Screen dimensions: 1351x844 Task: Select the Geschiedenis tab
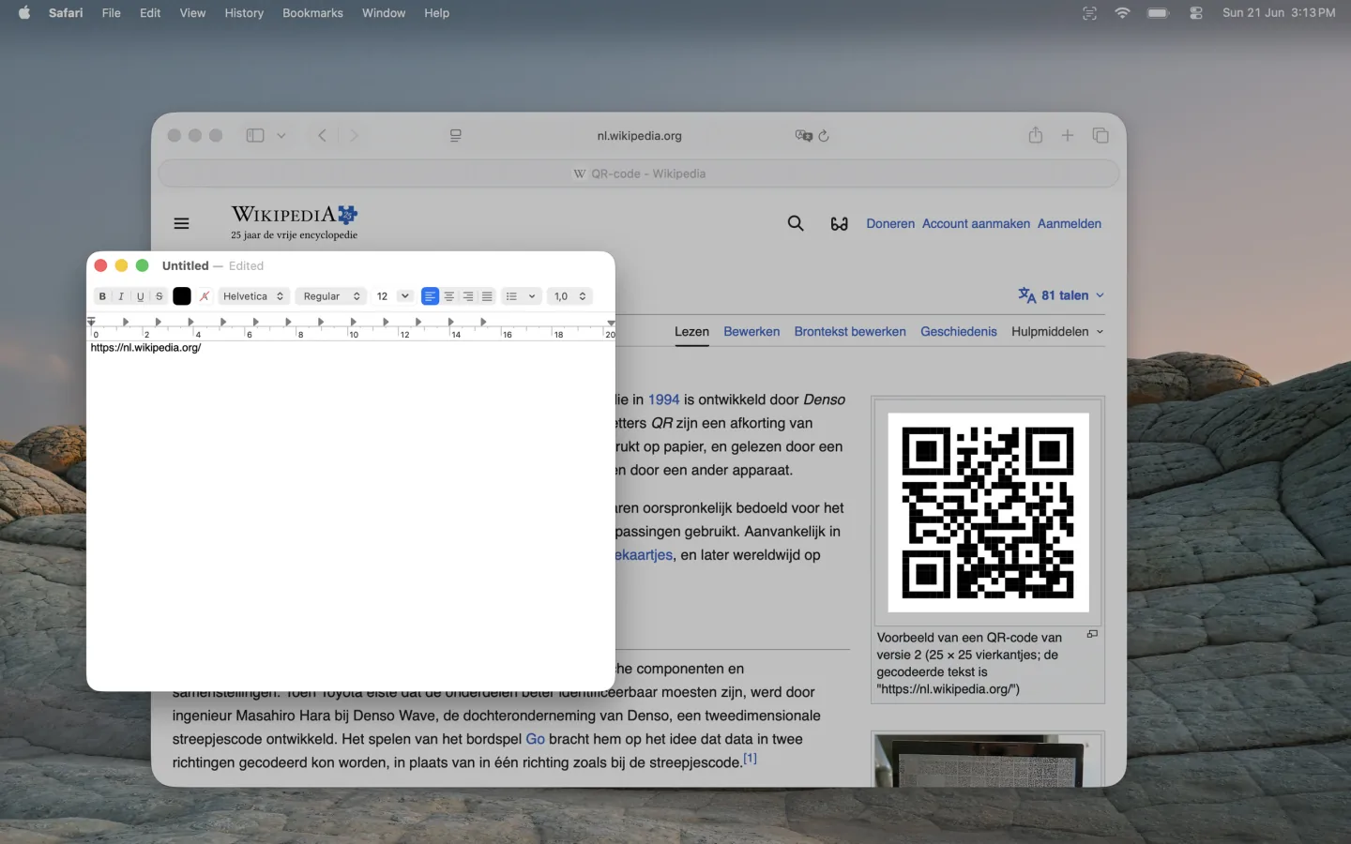[x=959, y=332]
